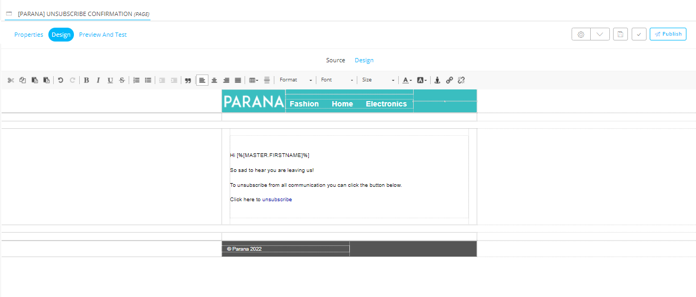
Task: Expand the Size dropdown
Action: 378,80
